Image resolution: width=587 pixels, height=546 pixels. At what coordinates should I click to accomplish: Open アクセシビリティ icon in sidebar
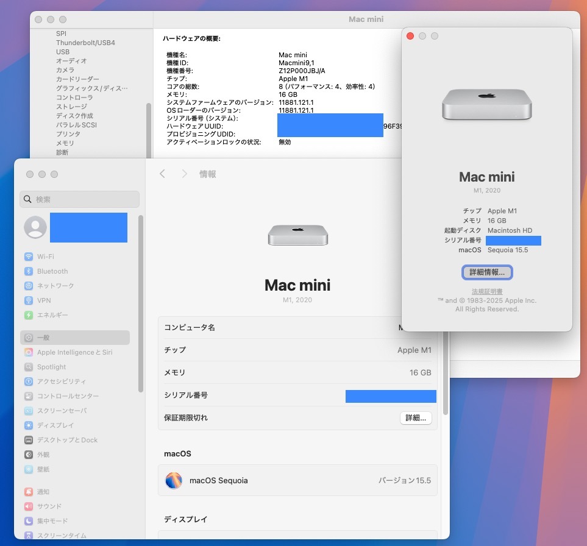29,381
